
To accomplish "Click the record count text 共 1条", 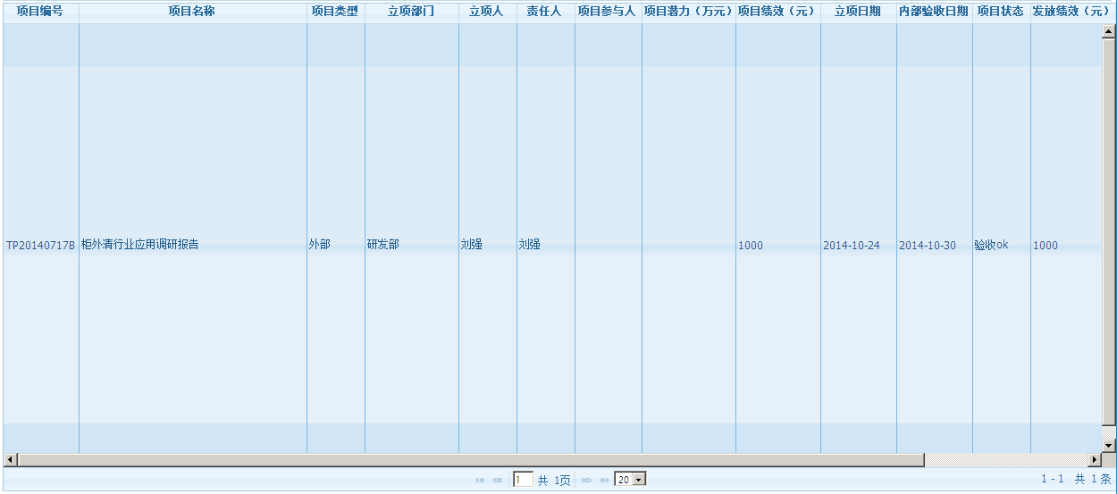I will point(1092,480).
